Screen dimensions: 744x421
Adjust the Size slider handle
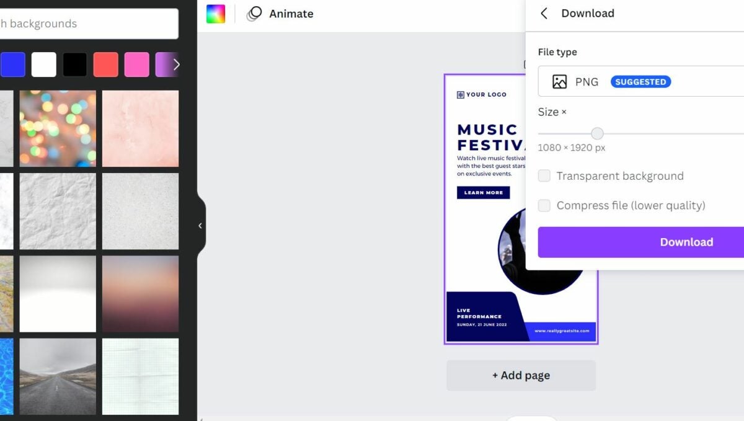coord(597,133)
